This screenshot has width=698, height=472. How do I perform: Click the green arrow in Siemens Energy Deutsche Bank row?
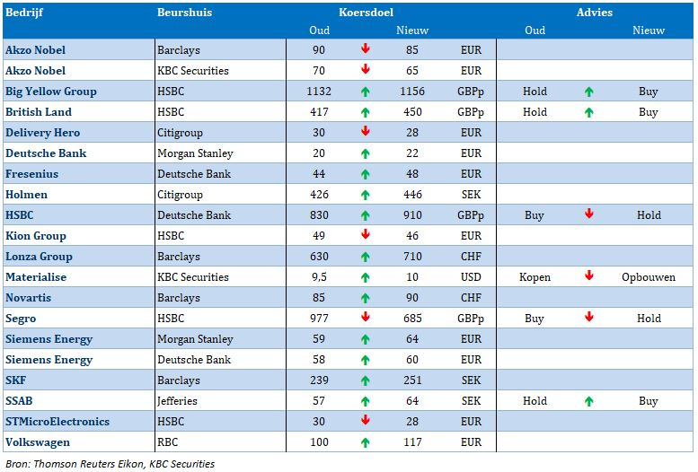365,360
